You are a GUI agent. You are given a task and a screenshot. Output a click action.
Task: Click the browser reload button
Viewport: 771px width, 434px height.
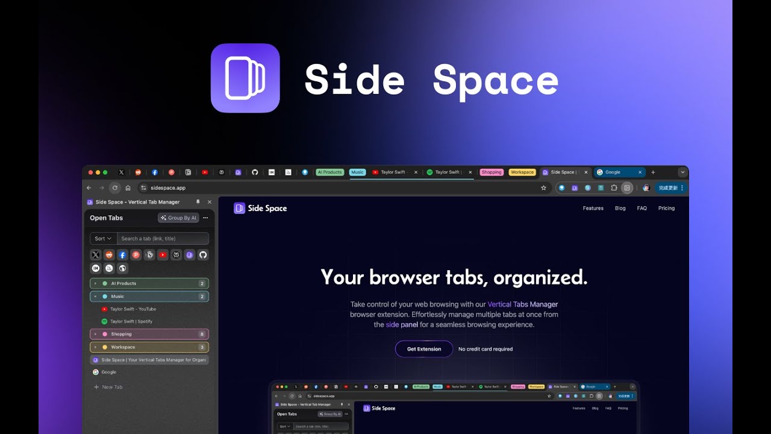(115, 187)
